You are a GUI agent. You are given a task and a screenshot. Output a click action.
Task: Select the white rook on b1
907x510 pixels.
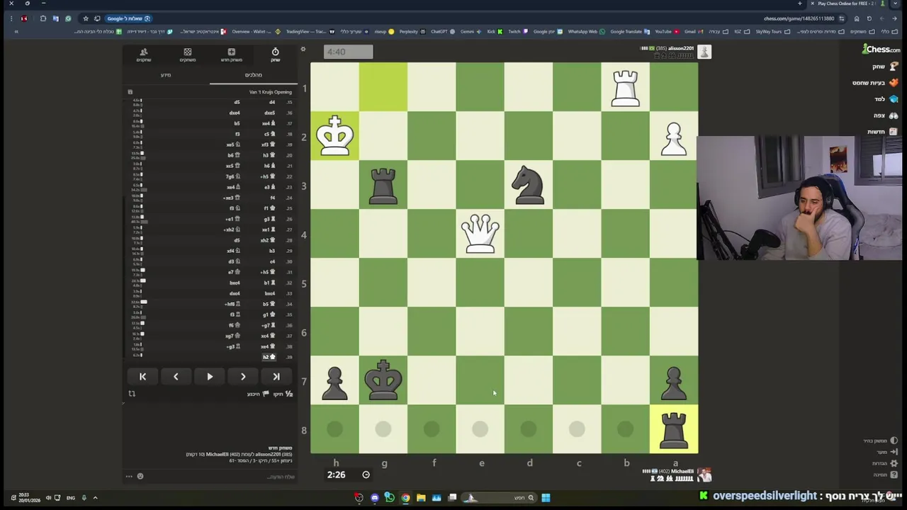point(625,87)
